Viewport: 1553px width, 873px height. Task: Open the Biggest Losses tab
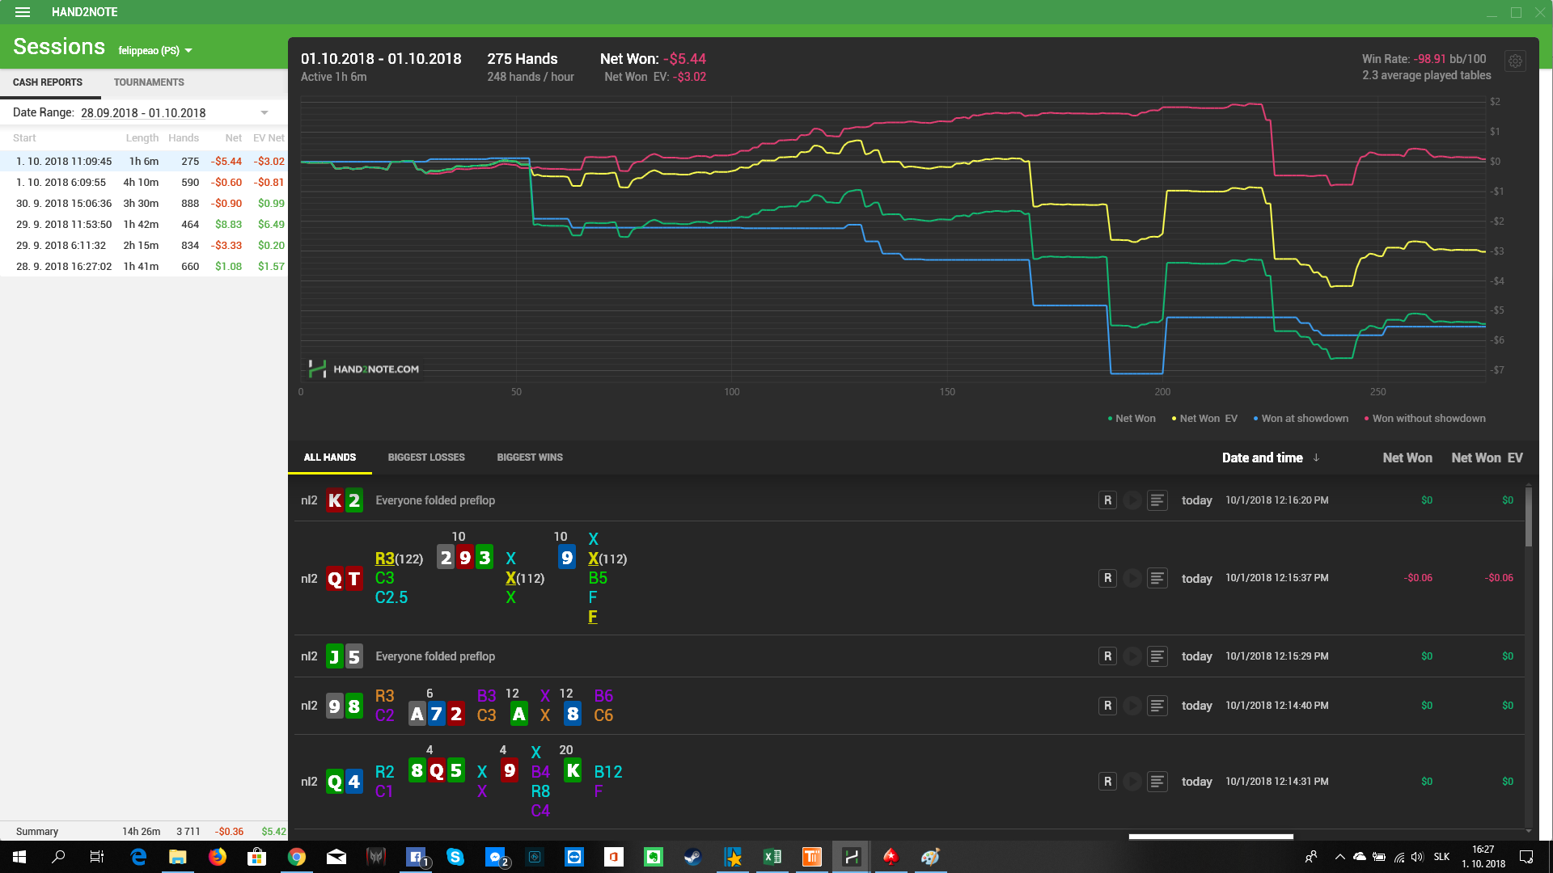[426, 458]
